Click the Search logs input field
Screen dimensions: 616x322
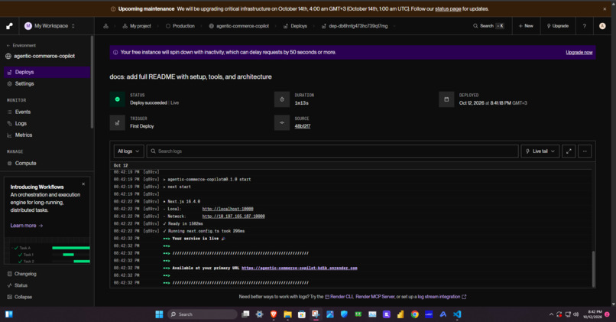332,151
